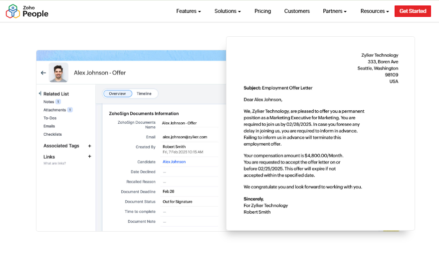Click the Associated Tags heading

pos(61,146)
